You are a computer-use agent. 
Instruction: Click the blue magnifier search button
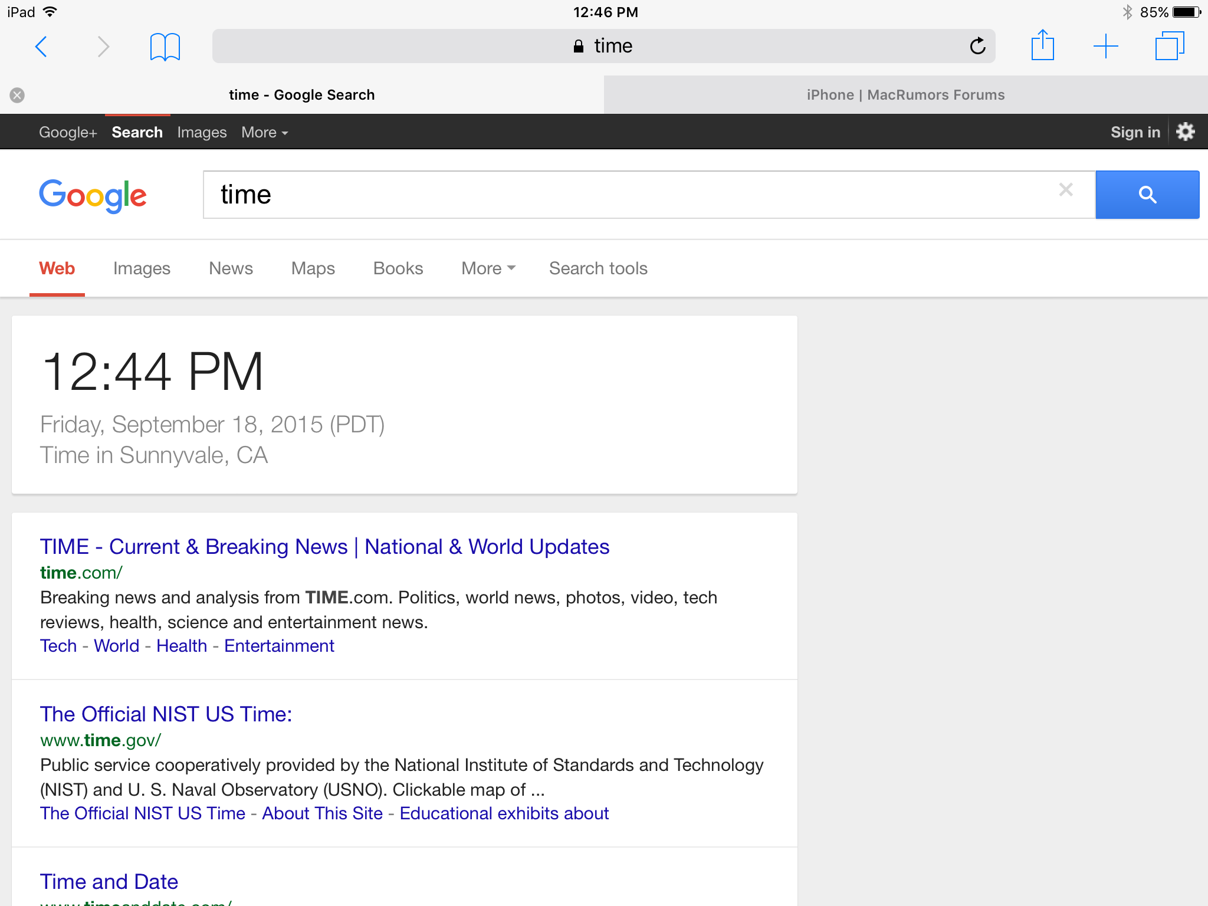(1147, 195)
